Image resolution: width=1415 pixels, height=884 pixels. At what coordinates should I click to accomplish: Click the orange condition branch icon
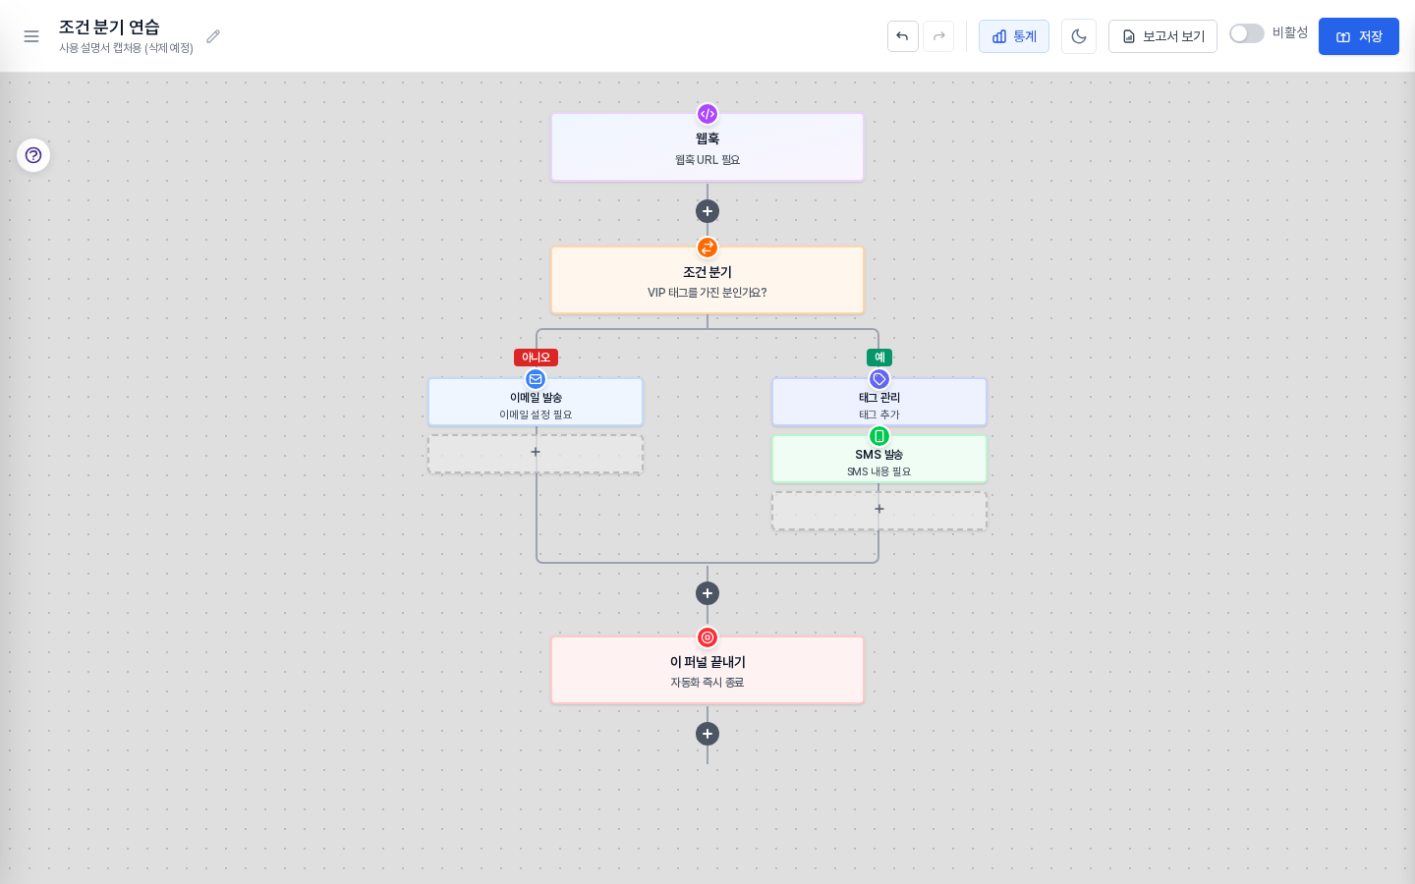(707, 248)
